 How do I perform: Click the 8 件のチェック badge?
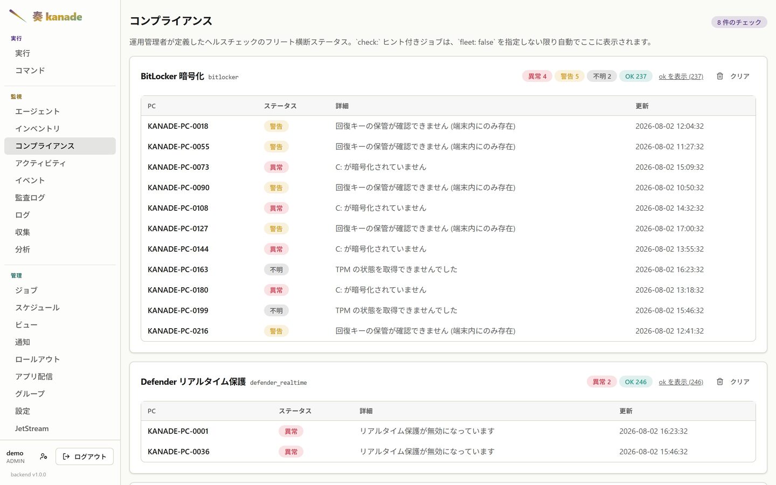pos(739,22)
